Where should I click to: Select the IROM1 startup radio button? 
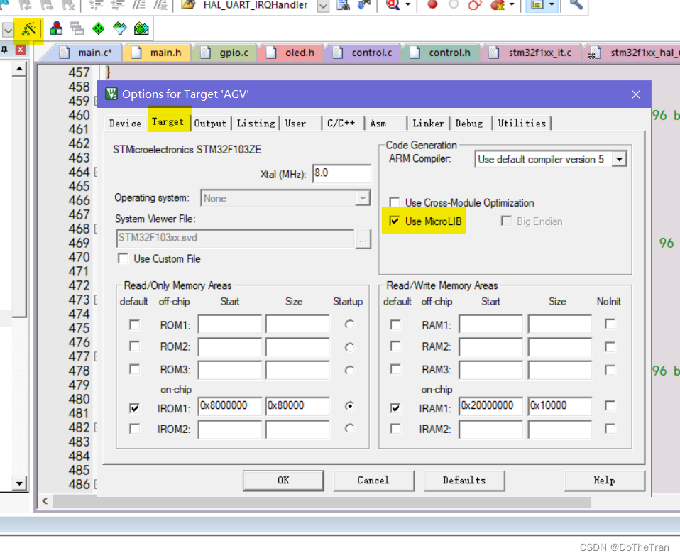348,407
